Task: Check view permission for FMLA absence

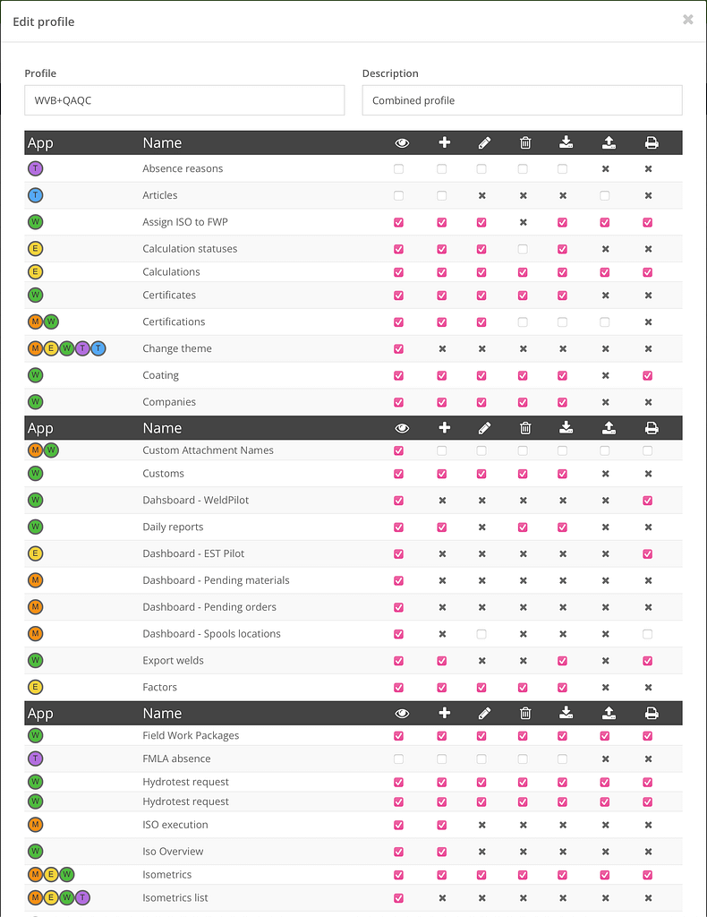Action: tap(398, 759)
